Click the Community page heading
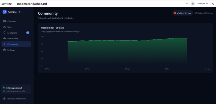Image resolution: width=216 pixels, height=104 pixels. 48,13
